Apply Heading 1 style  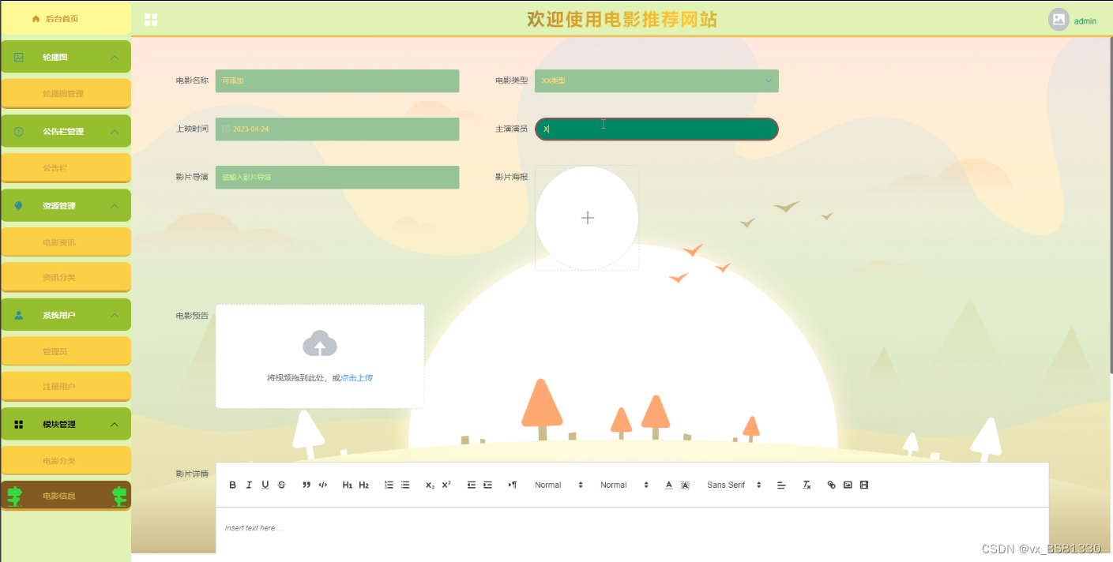pyautogui.click(x=348, y=485)
